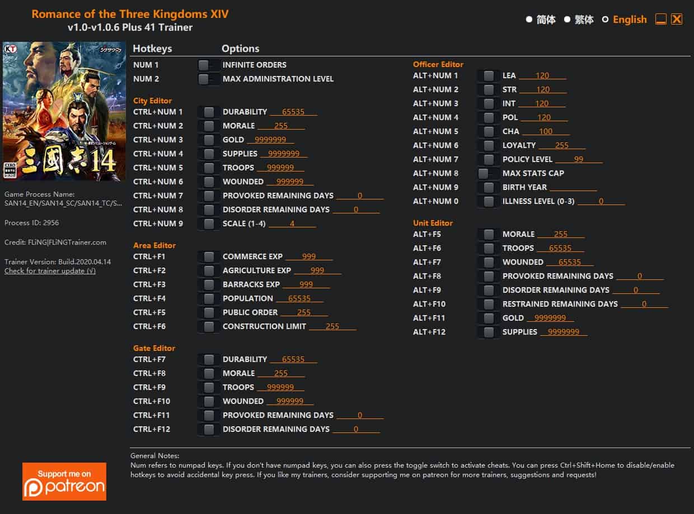This screenshot has width=694, height=514.
Task: Tick Public Order checkbox
Action: (x=209, y=312)
